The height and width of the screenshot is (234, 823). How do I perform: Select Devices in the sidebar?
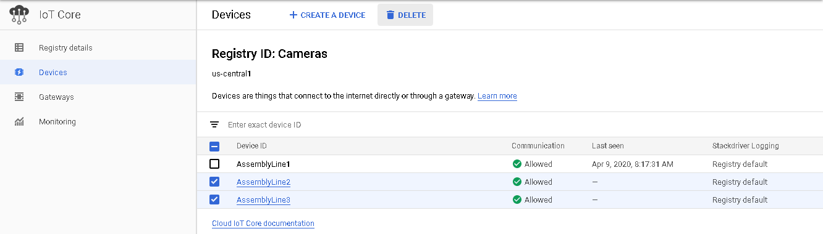pyautogui.click(x=98, y=72)
